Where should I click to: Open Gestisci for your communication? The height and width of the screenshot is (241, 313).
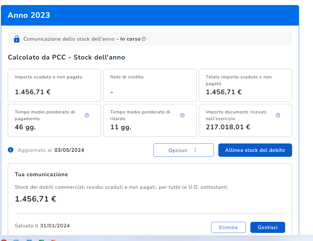click(x=268, y=227)
